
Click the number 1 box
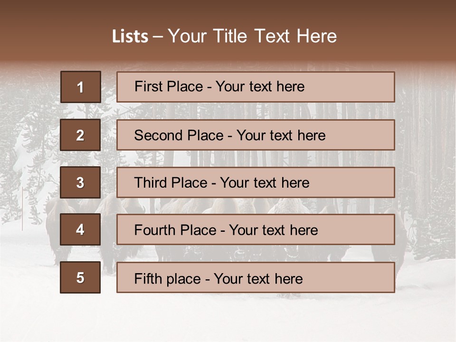coord(80,87)
